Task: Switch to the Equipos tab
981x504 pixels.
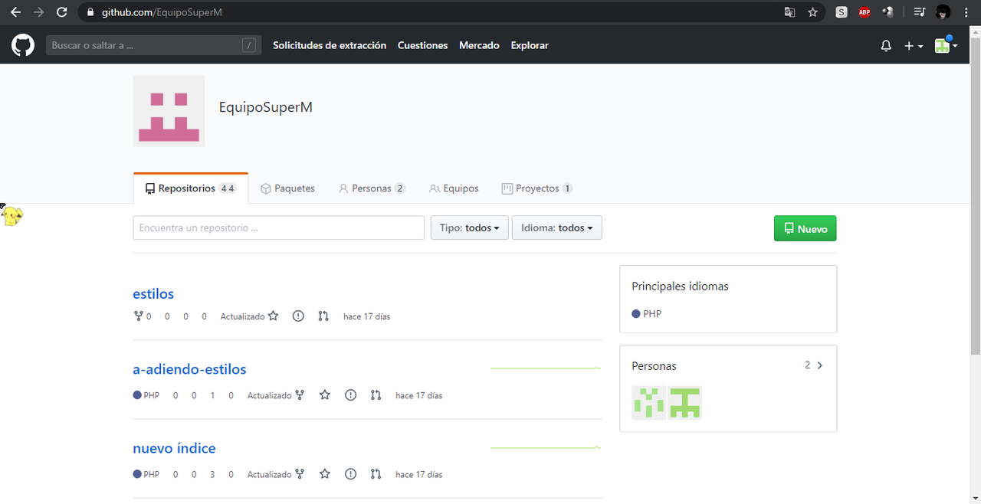Action: tap(454, 188)
